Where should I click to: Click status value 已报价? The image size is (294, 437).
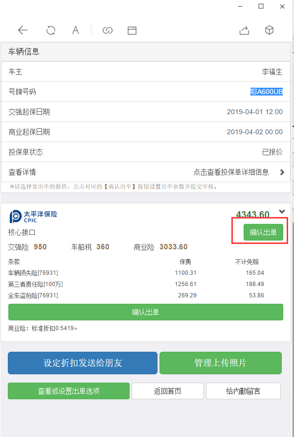pyautogui.click(x=272, y=152)
